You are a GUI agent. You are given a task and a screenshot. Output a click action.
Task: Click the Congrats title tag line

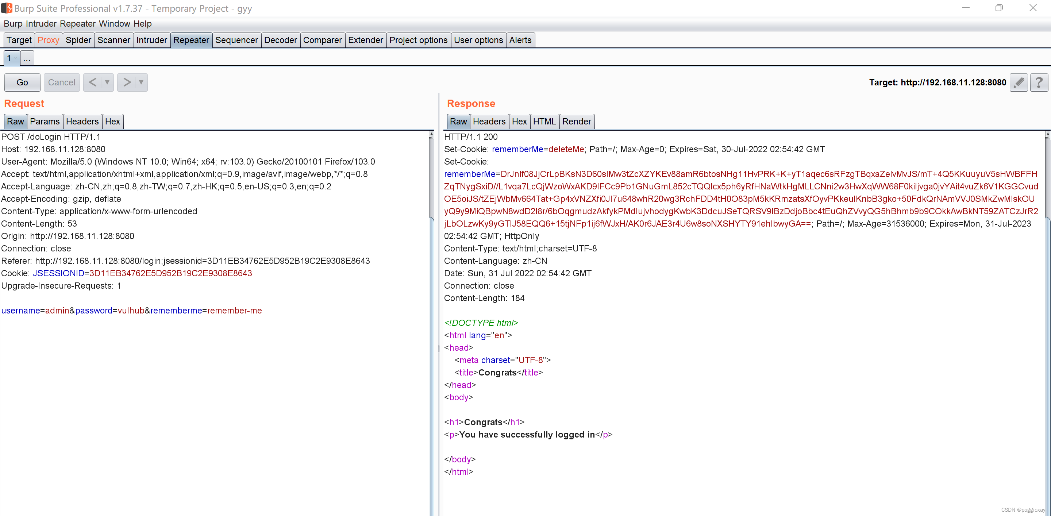(x=498, y=373)
